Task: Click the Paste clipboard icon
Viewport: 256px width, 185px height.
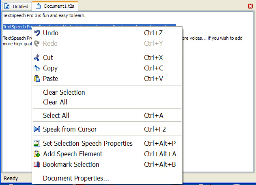Action: click(x=37, y=79)
